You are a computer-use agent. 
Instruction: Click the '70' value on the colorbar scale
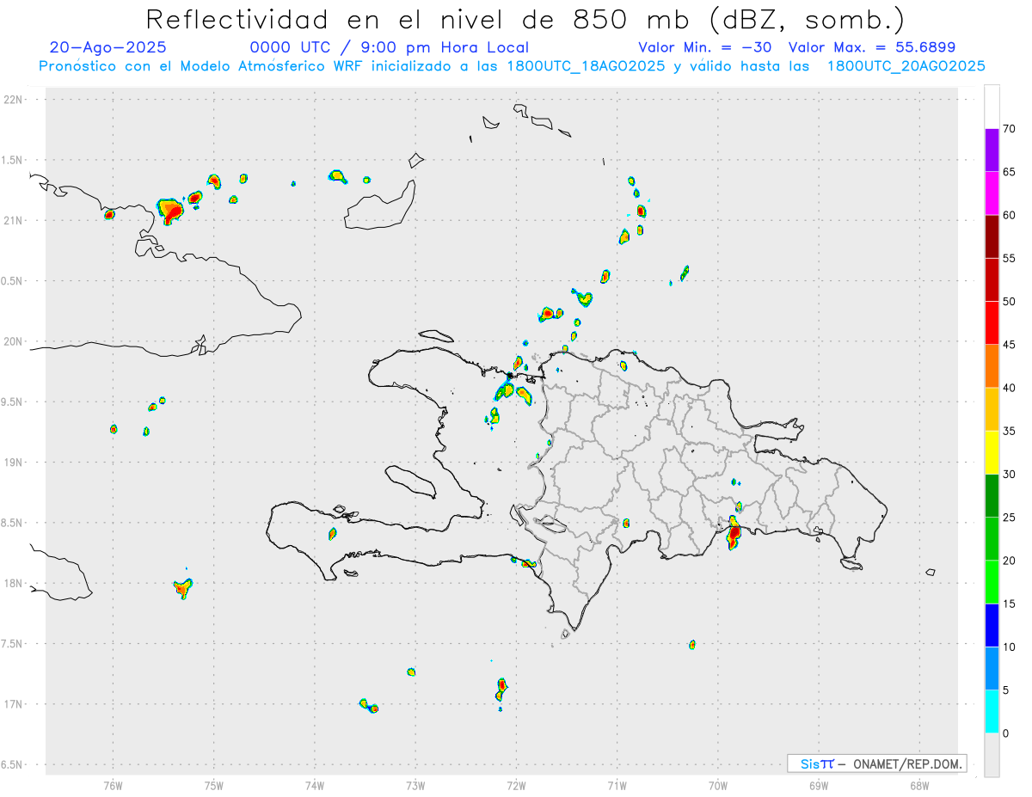[1009, 129]
